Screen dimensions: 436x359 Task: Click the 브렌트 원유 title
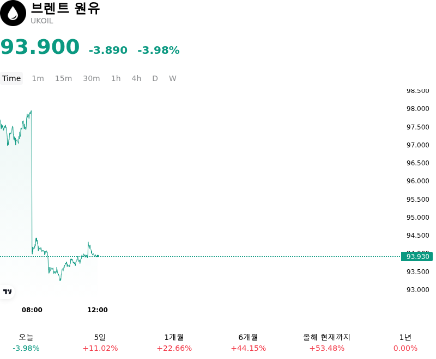tap(65, 8)
